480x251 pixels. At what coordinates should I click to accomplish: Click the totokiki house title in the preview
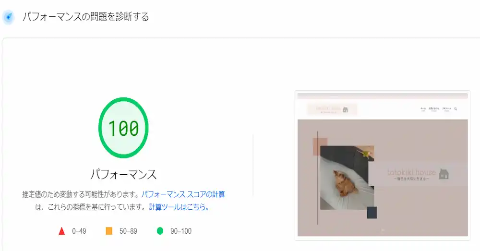point(411,172)
